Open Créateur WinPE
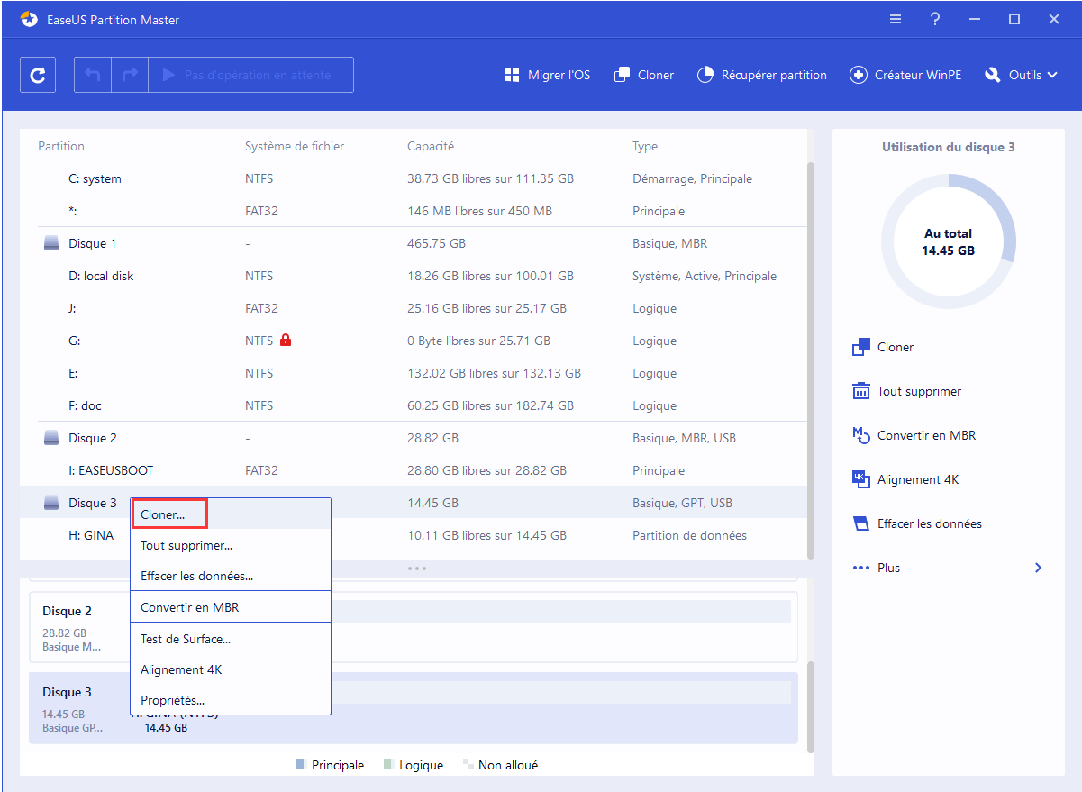The height and width of the screenshot is (792, 1082). pyautogui.click(x=905, y=75)
